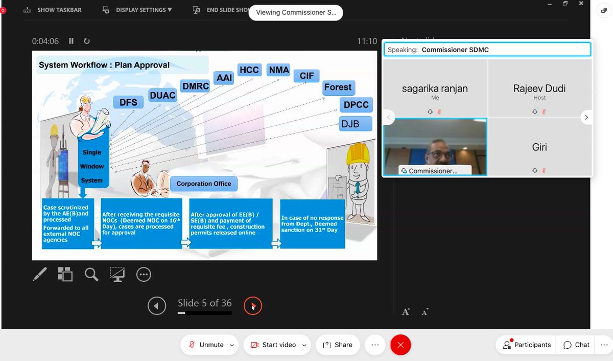This screenshot has height=361, width=613.
Task: Increase the notes text size
Action: (406, 311)
